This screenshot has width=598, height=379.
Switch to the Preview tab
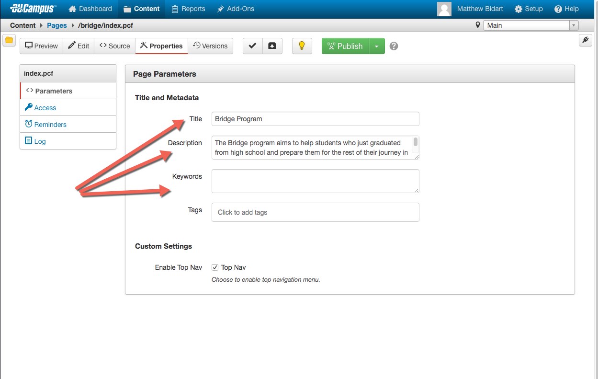tap(41, 46)
